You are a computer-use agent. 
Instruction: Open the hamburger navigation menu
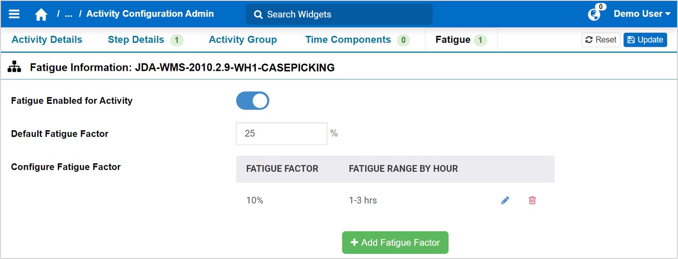(x=14, y=14)
